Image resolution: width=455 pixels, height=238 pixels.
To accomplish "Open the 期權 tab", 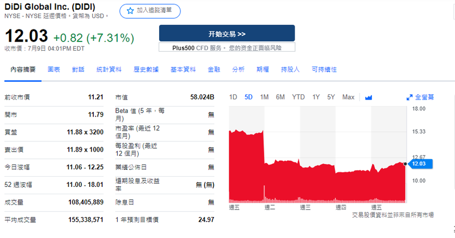I will [263, 69].
